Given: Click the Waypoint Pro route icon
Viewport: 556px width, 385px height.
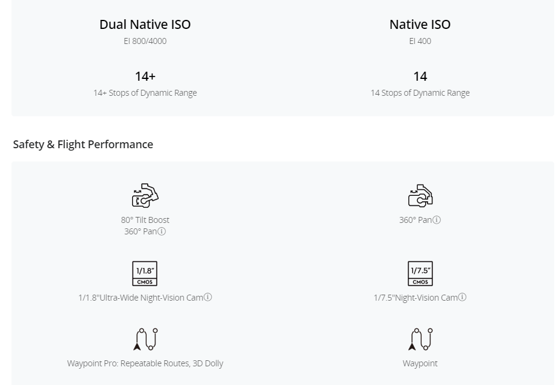Looking at the screenshot, I should pos(145,339).
